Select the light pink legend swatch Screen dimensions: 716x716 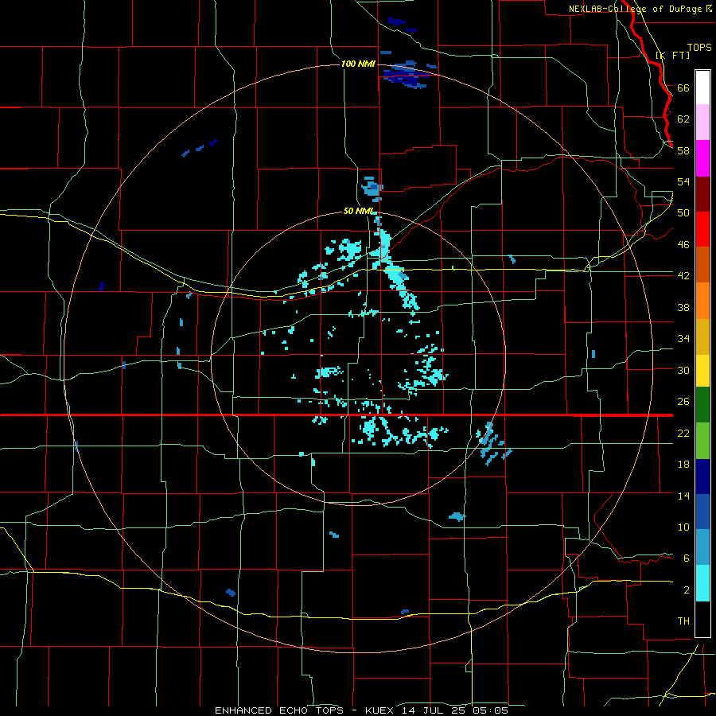coord(702,123)
